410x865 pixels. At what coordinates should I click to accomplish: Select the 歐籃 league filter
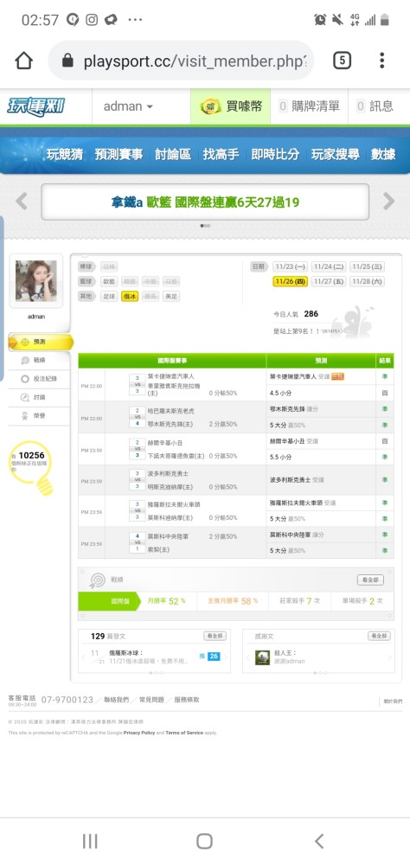click(x=109, y=281)
